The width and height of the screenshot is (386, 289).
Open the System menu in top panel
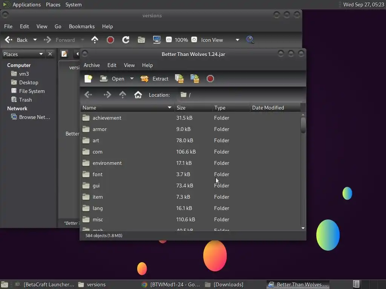click(x=74, y=5)
